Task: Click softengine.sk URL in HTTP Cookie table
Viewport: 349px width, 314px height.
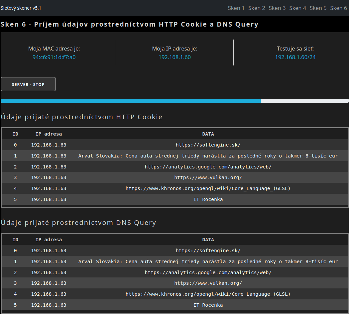Action: pyautogui.click(x=208, y=145)
